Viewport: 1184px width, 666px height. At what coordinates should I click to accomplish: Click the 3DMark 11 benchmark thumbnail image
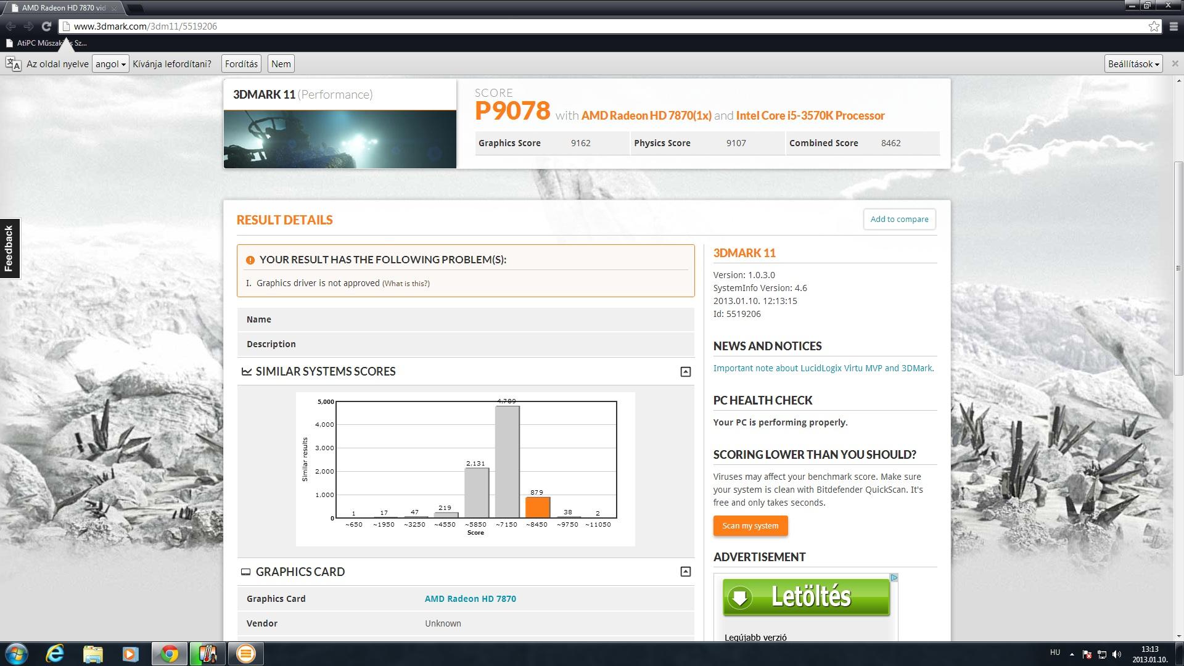coord(340,139)
